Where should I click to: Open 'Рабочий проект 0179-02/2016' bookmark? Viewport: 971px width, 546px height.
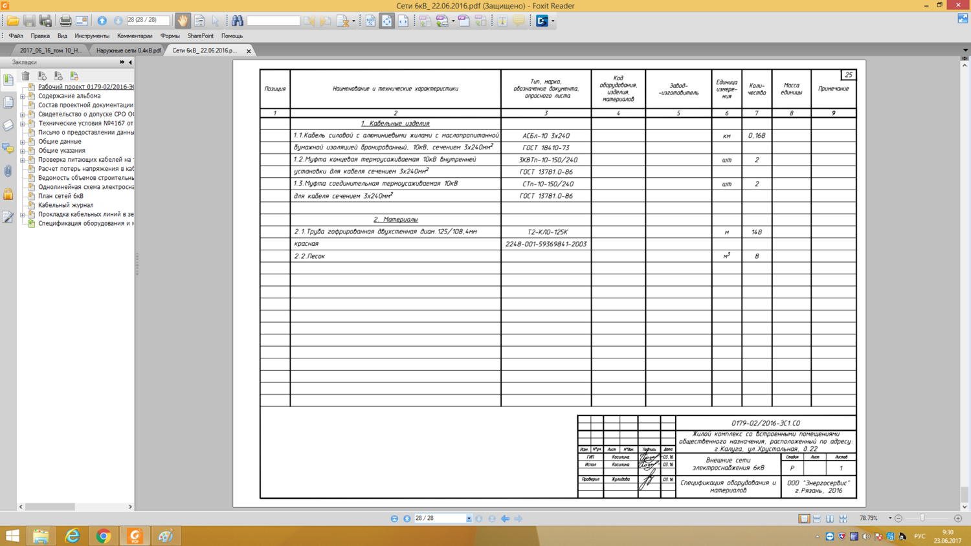click(x=86, y=87)
